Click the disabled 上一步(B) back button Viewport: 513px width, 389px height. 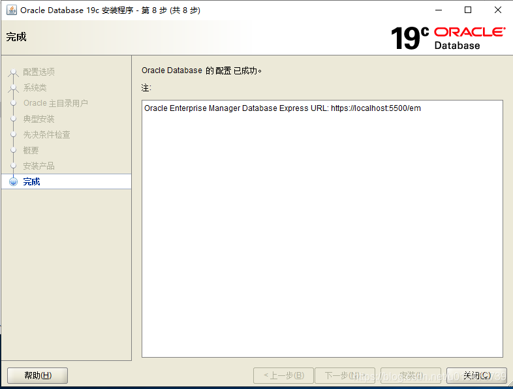pos(284,375)
